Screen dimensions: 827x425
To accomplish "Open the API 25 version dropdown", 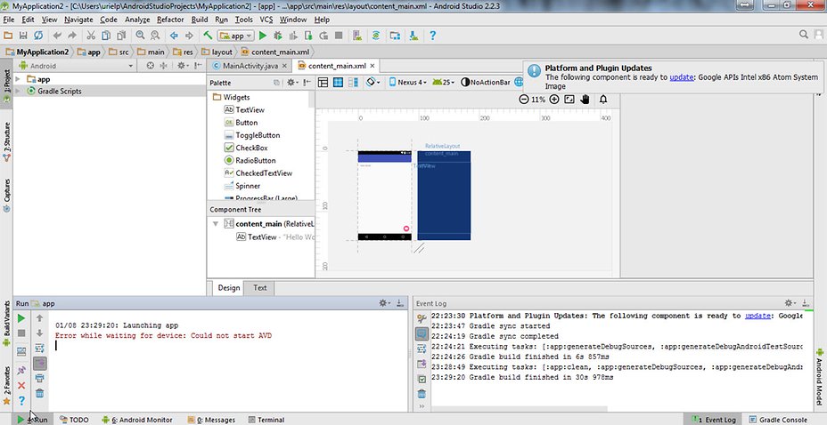I will (x=444, y=82).
